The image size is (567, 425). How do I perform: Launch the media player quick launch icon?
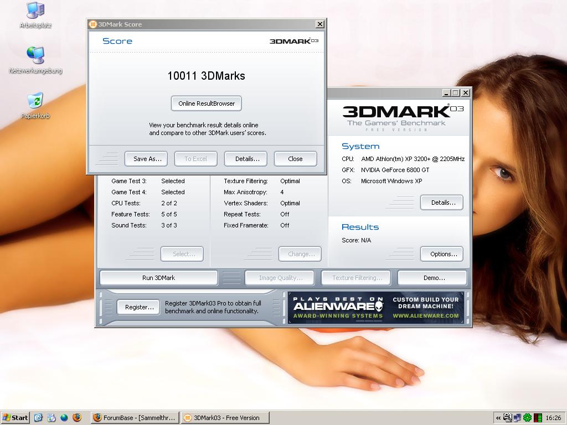51,418
